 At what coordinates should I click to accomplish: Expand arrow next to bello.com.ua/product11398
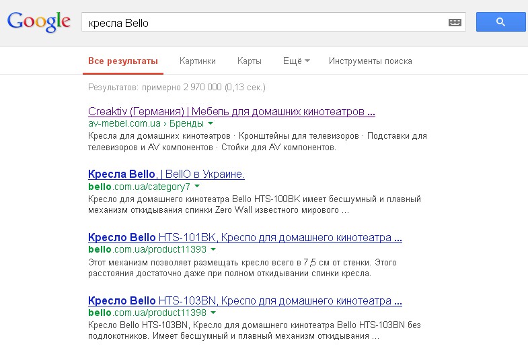[213, 313]
